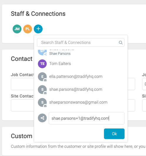Viewport: 146px width, 156px height.
Task: Confirm with the Ok button
Action: pyautogui.click(x=114, y=134)
